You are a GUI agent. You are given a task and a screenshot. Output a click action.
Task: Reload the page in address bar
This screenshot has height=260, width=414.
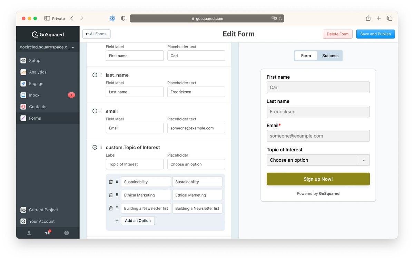pos(280,19)
